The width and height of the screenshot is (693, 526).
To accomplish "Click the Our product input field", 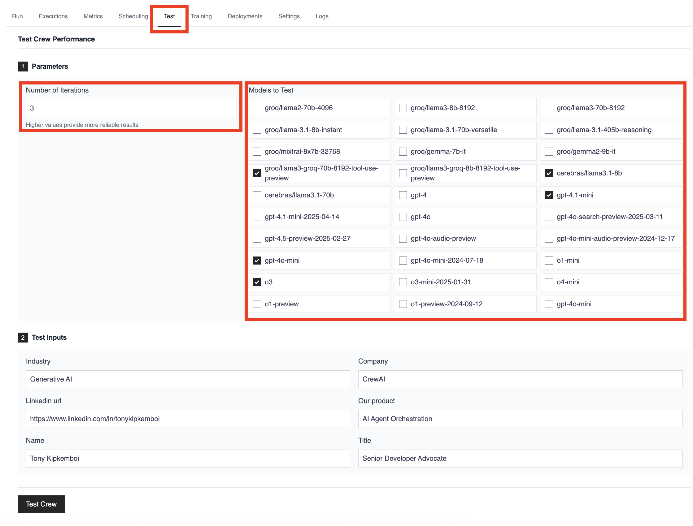I will (520, 419).
